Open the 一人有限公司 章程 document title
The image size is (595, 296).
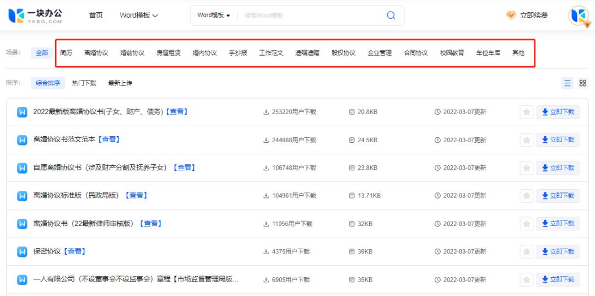136,279
